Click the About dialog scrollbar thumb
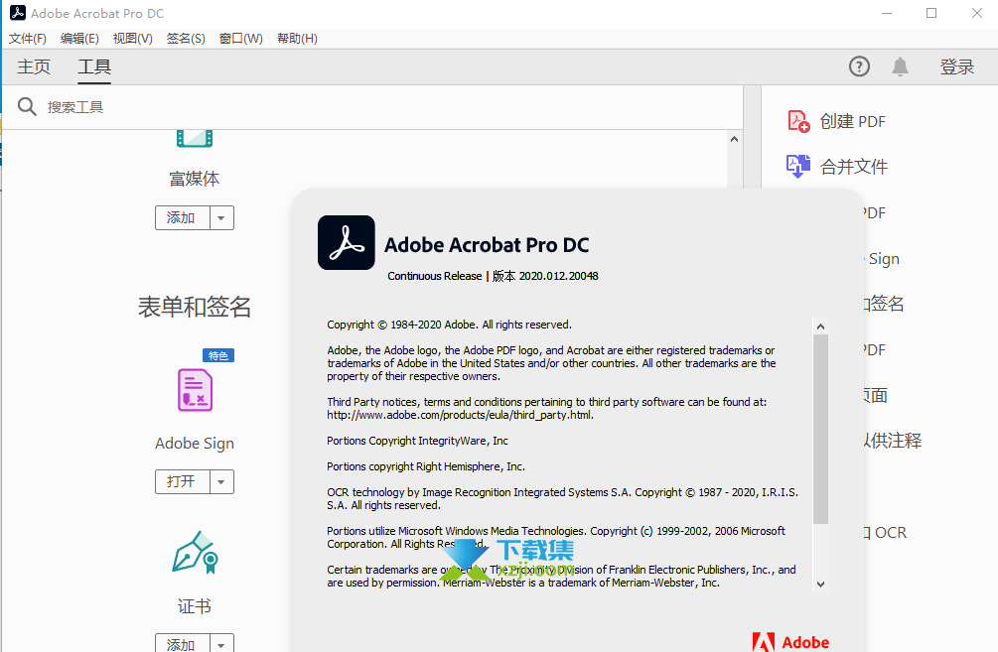 pos(820,430)
